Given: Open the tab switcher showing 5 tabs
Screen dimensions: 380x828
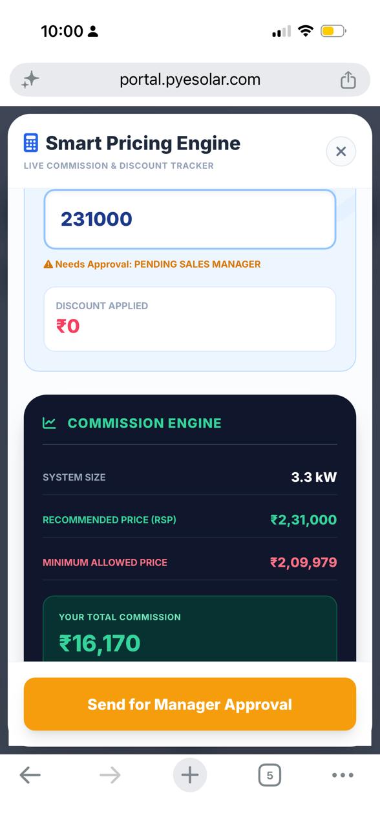Looking at the screenshot, I should [x=269, y=775].
